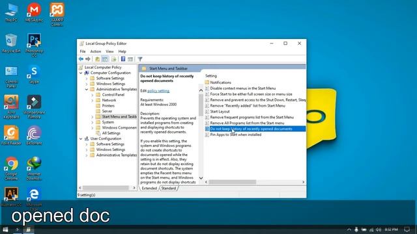Image resolution: width=417 pixels, height=234 pixels.
Task: Open the Action Center notification icon
Action: pyautogui.click(x=407, y=229)
